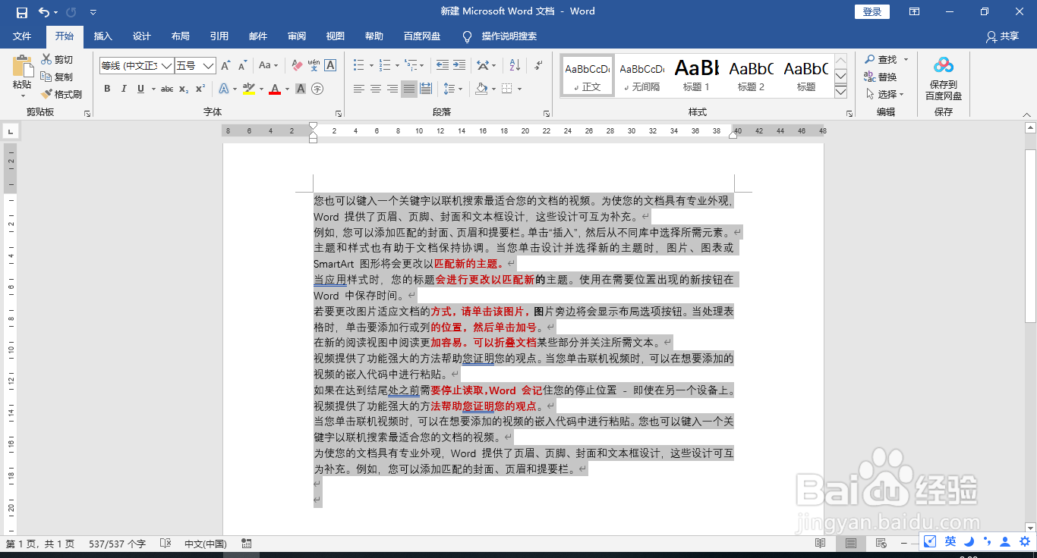Apply strikethrough (abc) formatting

[x=167, y=89]
